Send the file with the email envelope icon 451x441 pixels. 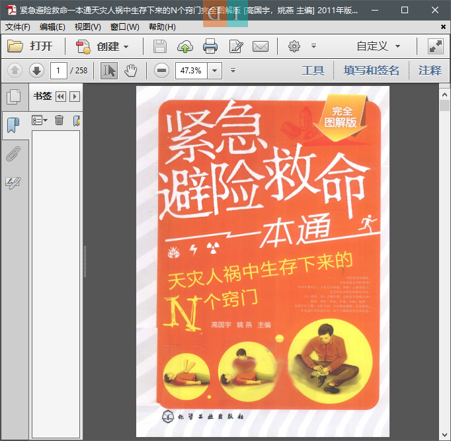(261, 46)
